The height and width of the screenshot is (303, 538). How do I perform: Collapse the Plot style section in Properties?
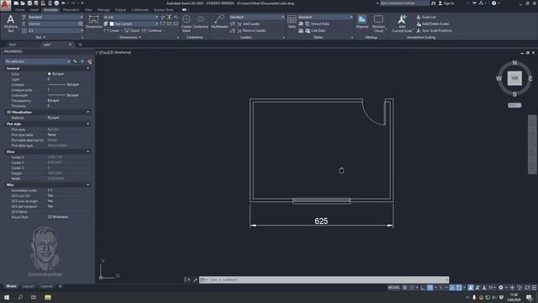pyautogui.click(x=88, y=124)
